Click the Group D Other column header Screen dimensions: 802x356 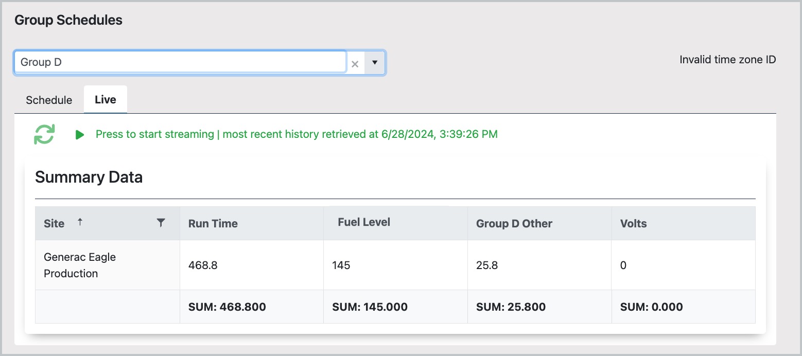click(514, 224)
